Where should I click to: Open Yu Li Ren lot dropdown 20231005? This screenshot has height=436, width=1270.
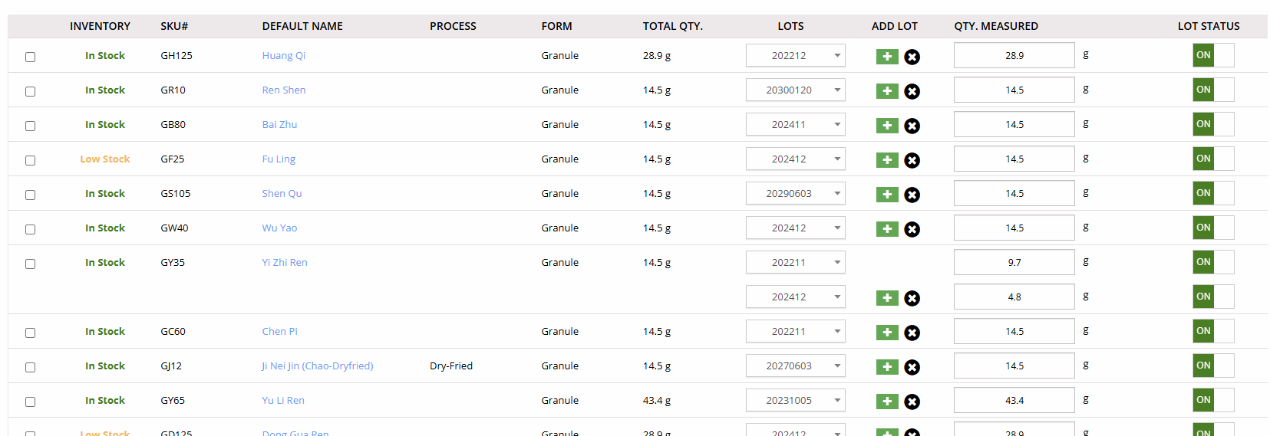click(x=795, y=401)
